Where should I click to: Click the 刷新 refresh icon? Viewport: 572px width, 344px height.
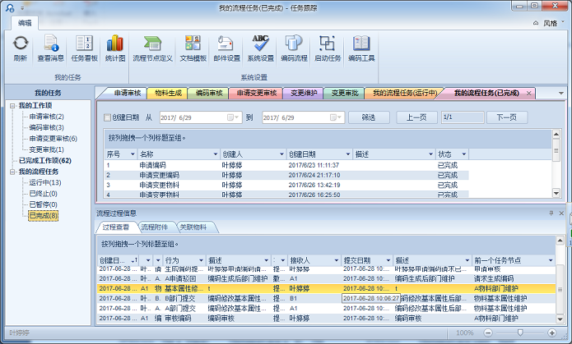click(x=20, y=48)
